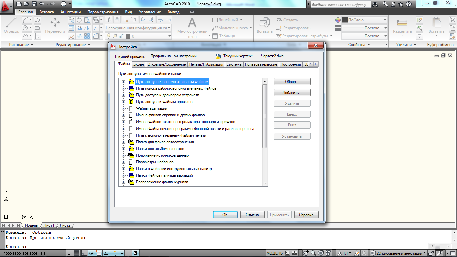This screenshot has width=457, height=257.
Task: Open the 2D рисование и аннотации workspace dropdown
Action: pos(398,253)
